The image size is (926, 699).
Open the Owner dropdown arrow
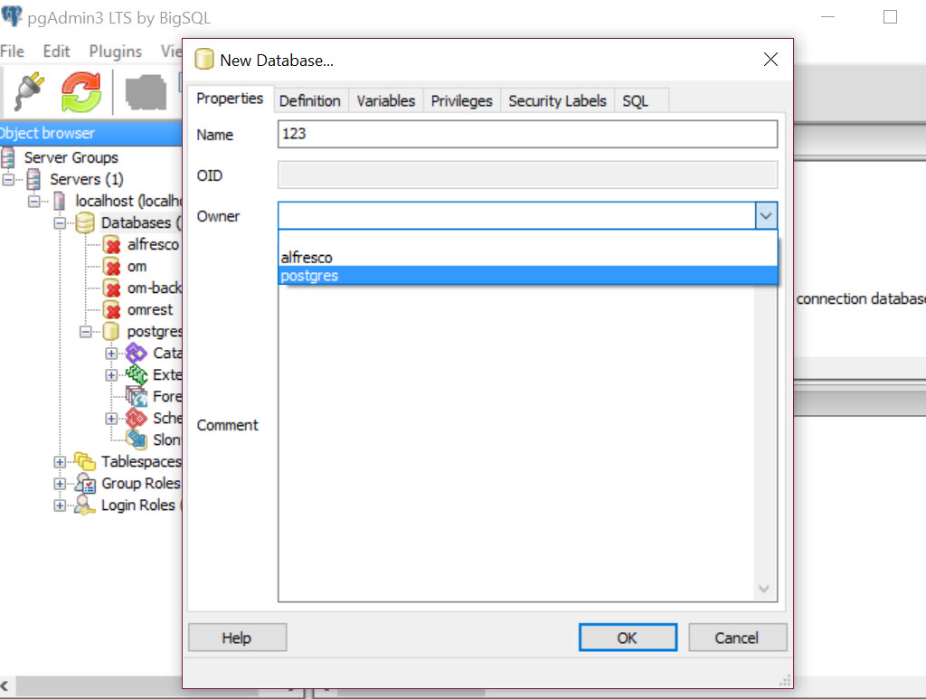tap(766, 216)
